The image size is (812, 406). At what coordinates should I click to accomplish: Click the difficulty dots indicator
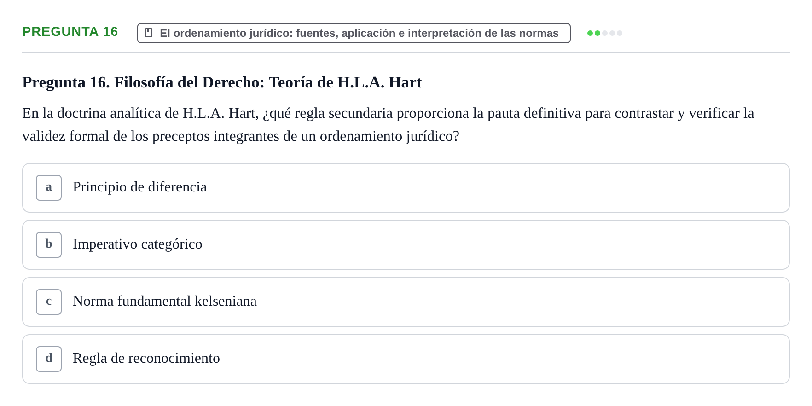pos(604,33)
